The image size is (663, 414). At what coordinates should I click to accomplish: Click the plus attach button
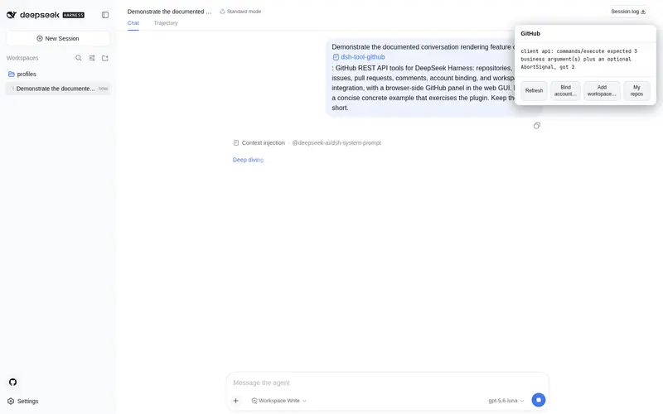[x=236, y=401]
